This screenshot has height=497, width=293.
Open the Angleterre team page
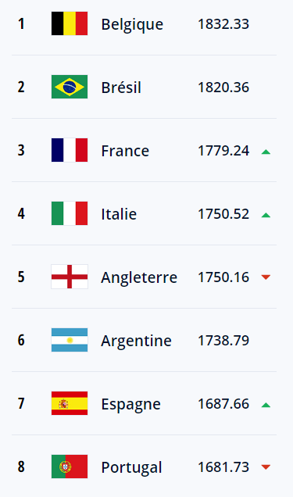coord(139,278)
